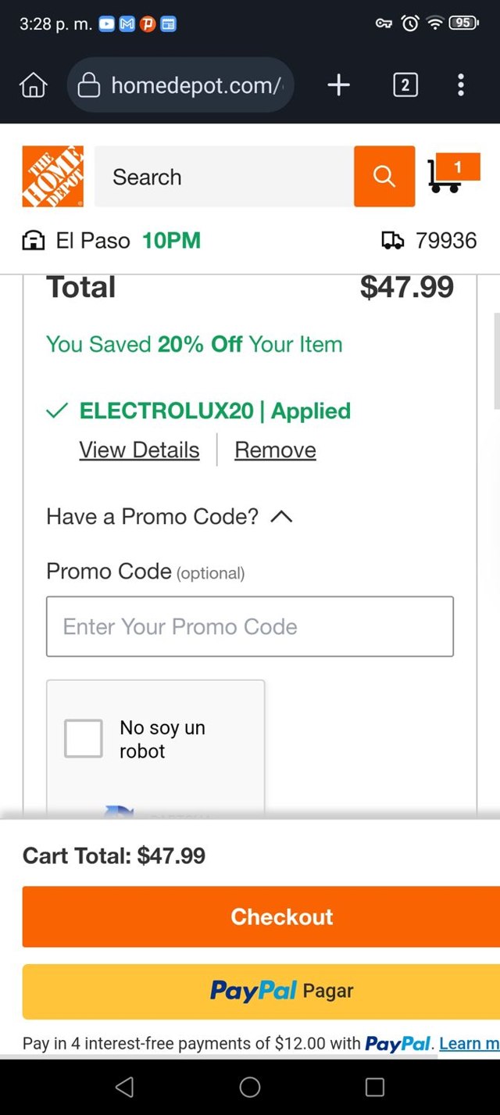This screenshot has width=500, height=1115.
Task: Open the PayPal Learn more link
Action: pos(469,1044)
